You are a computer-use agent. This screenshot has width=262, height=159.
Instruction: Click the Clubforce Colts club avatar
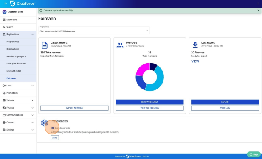coord(5,12)
